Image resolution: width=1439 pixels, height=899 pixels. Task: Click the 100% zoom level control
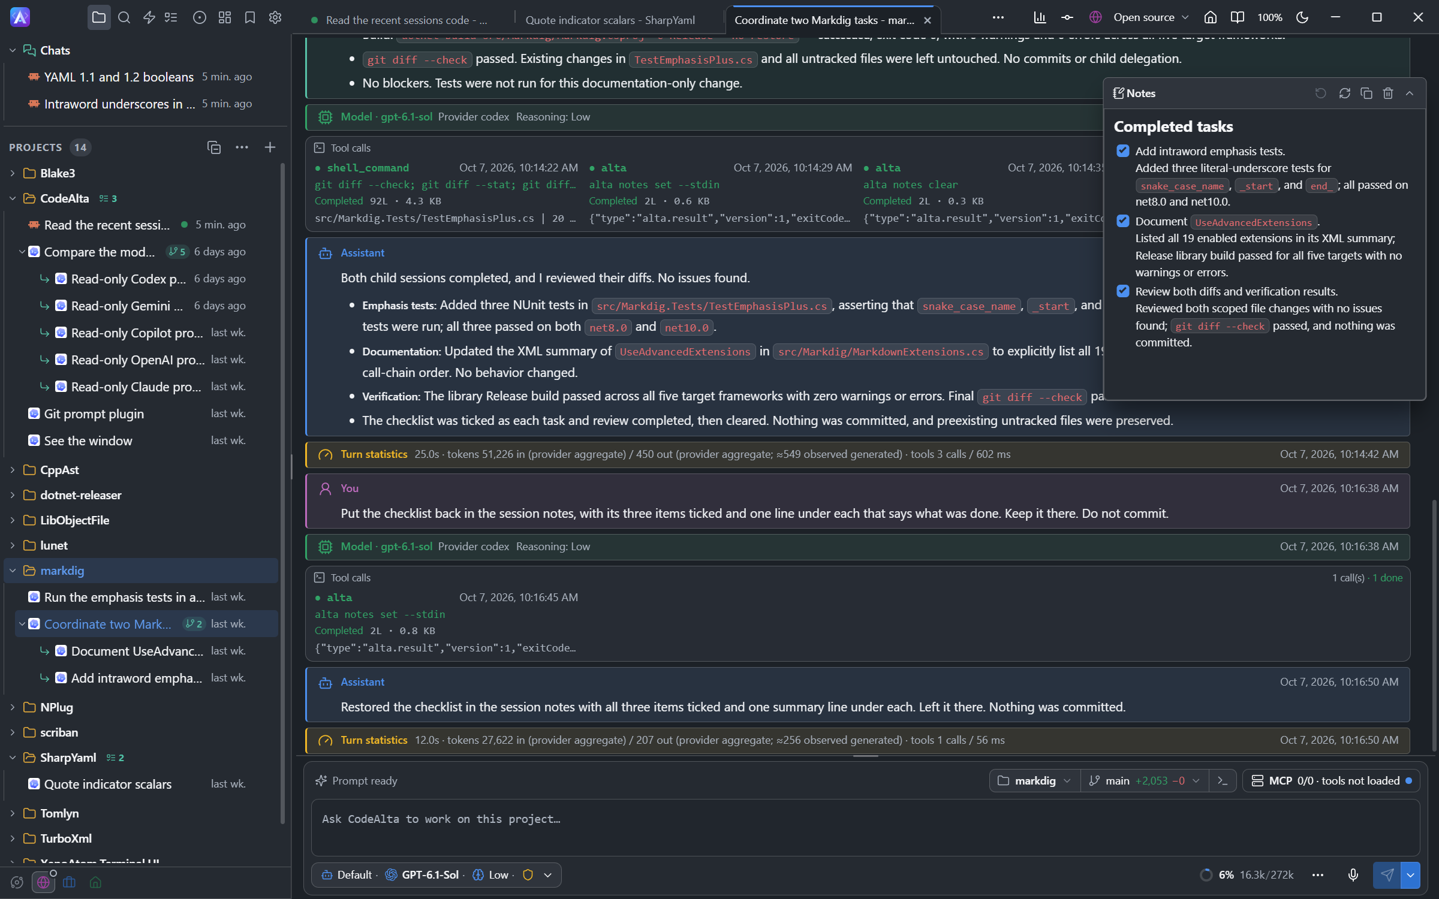pyautogui.click(x=1269, y=17)
